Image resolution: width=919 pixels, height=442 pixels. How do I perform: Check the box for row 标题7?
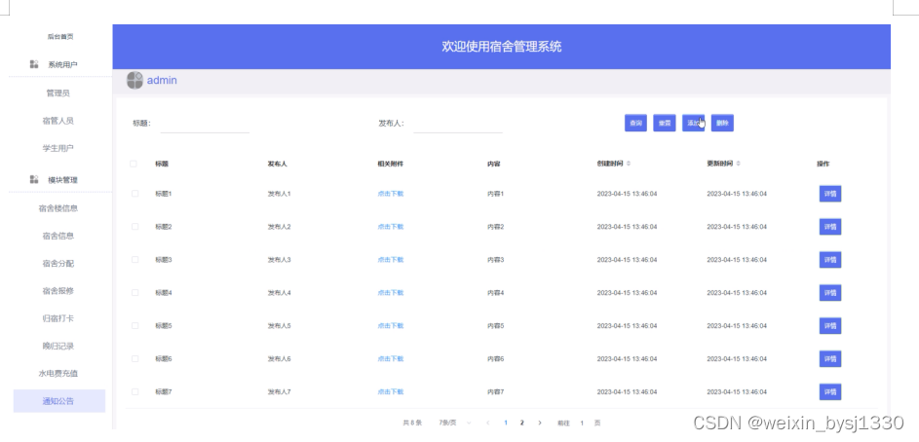point(134,391)
